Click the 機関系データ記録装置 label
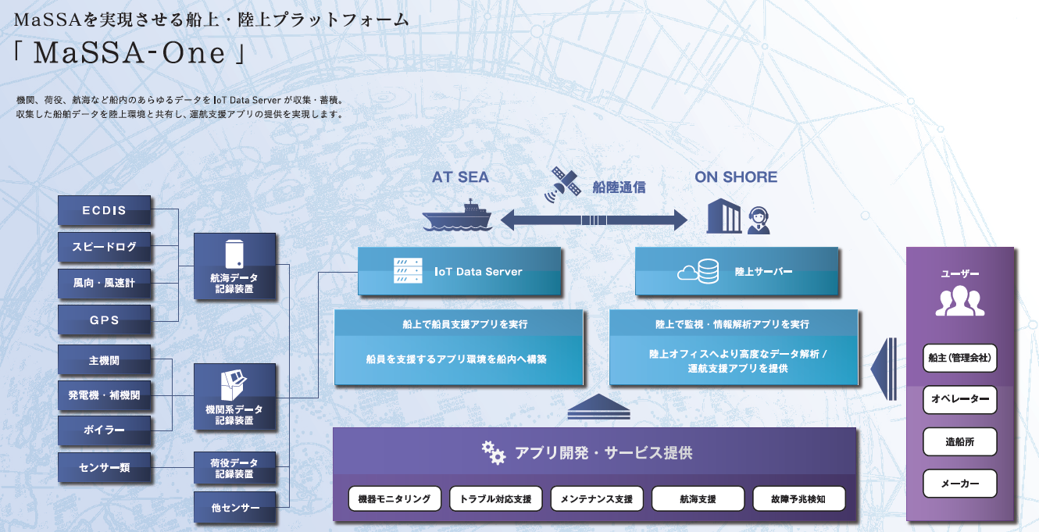Screen dimensions: 1039x532 tap(234, 415)
